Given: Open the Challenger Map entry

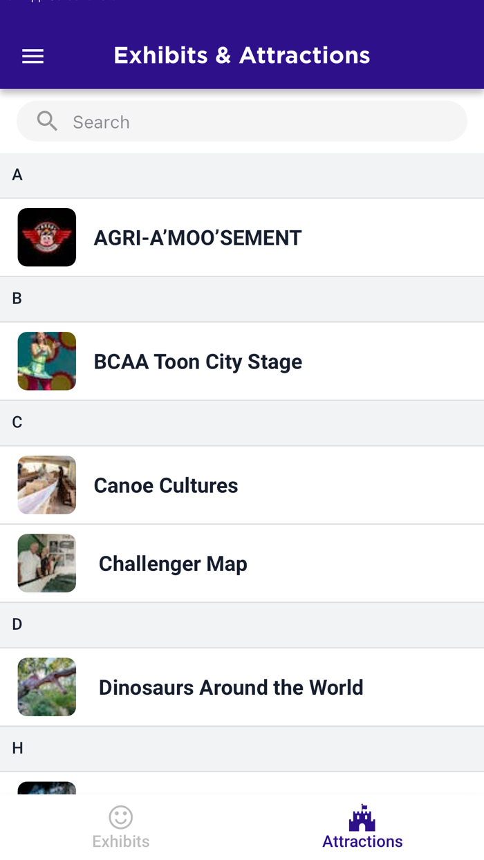Looking at the screenshot, I should coord(173,563).
